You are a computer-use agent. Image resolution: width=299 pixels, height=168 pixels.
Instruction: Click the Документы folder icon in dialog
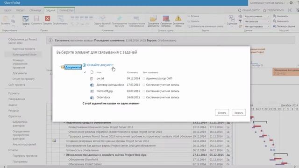coord(63,67)
